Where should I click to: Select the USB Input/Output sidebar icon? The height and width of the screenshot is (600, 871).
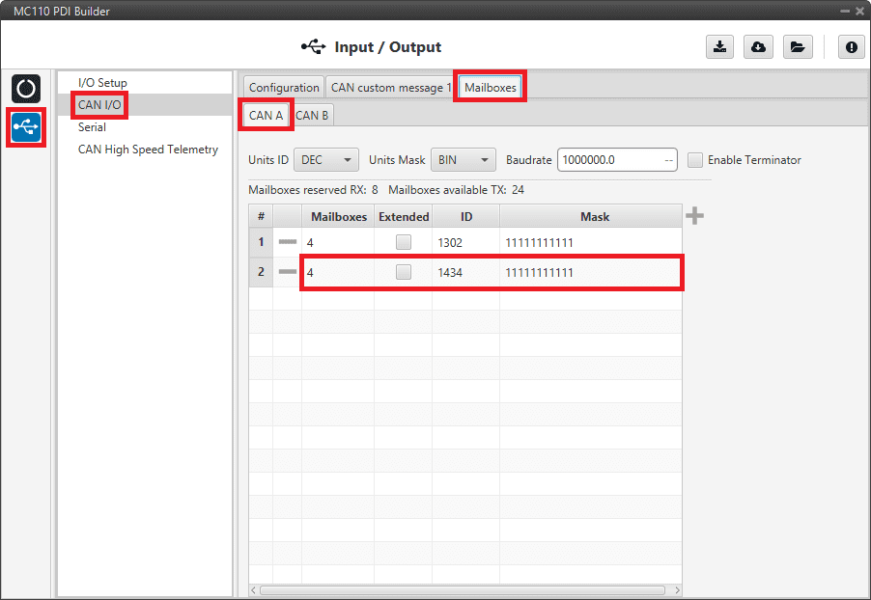point(26,127)
